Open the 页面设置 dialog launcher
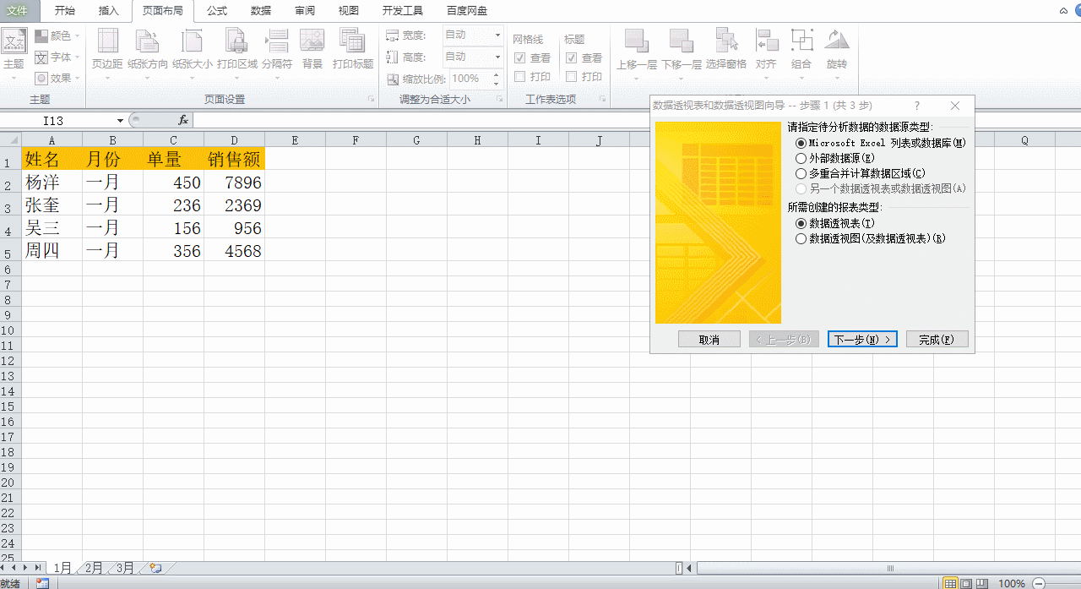1081x589 pixels. (370, 100)
